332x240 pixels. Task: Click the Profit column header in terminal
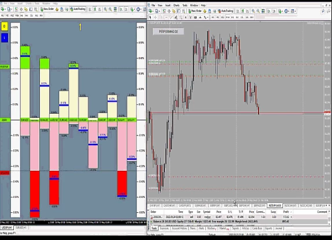pyautogui.click(x=286, y=212)
